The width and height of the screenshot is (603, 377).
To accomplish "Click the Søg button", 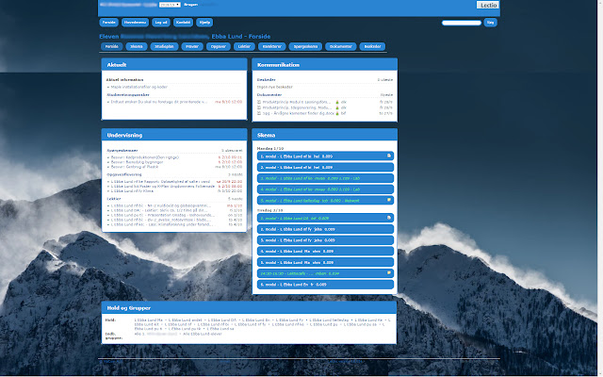I will tap(489, 21).
